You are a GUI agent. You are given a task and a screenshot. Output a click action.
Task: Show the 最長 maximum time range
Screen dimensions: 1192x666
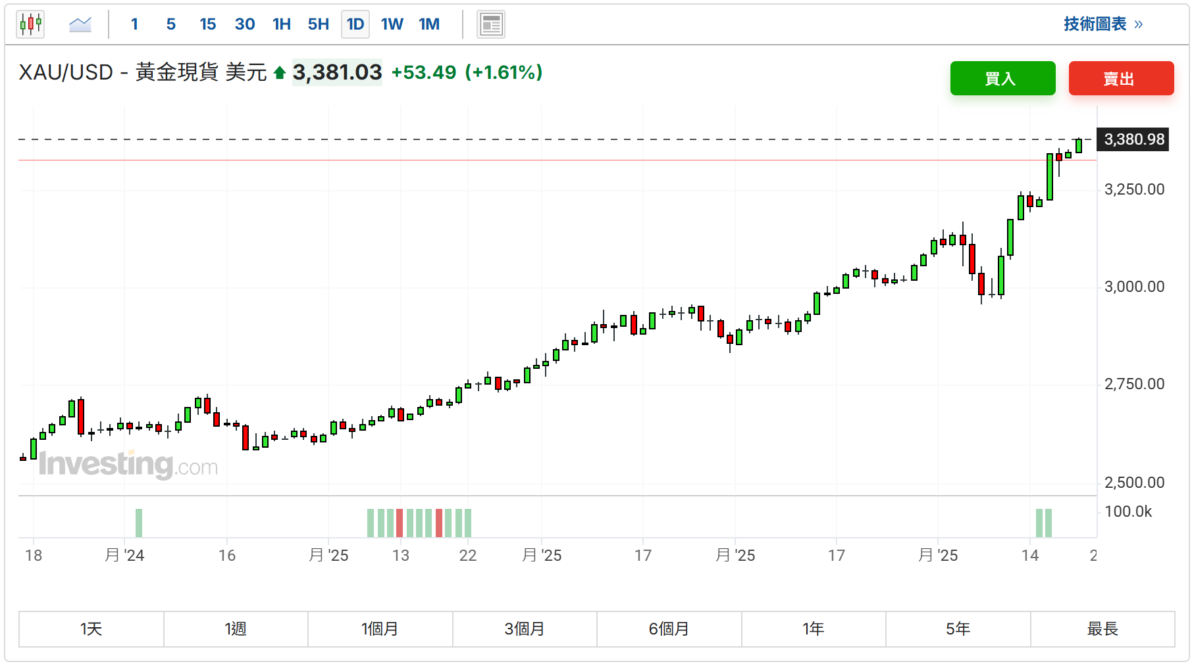pyautogui.click(x=1102, y=629)
